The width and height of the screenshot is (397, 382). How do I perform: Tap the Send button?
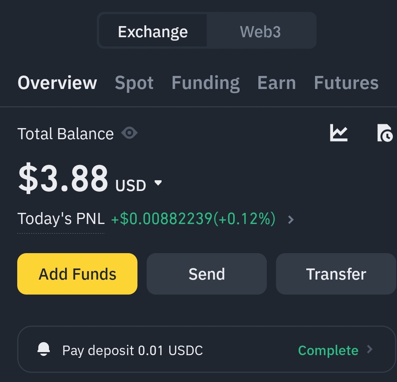tap(207, 274)
